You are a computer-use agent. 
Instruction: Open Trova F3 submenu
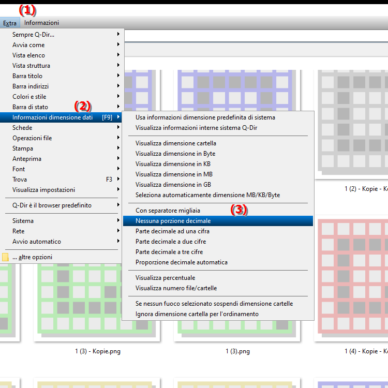(61, 180)
